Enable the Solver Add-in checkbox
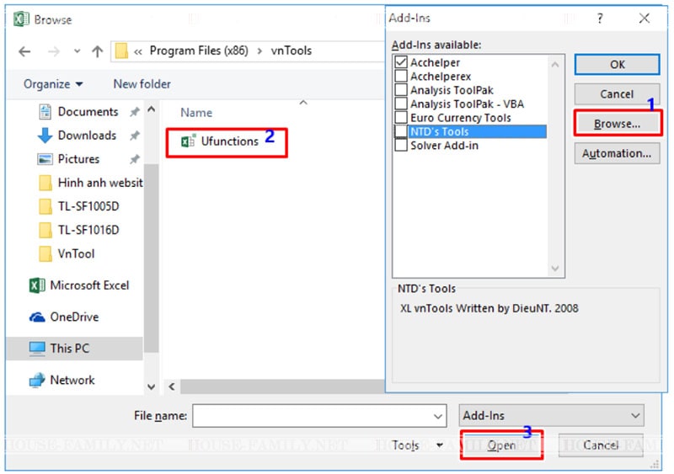Viewport: 674px width, 474px height. pos(401,146)
